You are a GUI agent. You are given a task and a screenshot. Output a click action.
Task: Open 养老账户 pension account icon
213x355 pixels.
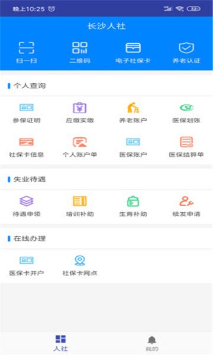coord(133,108)
